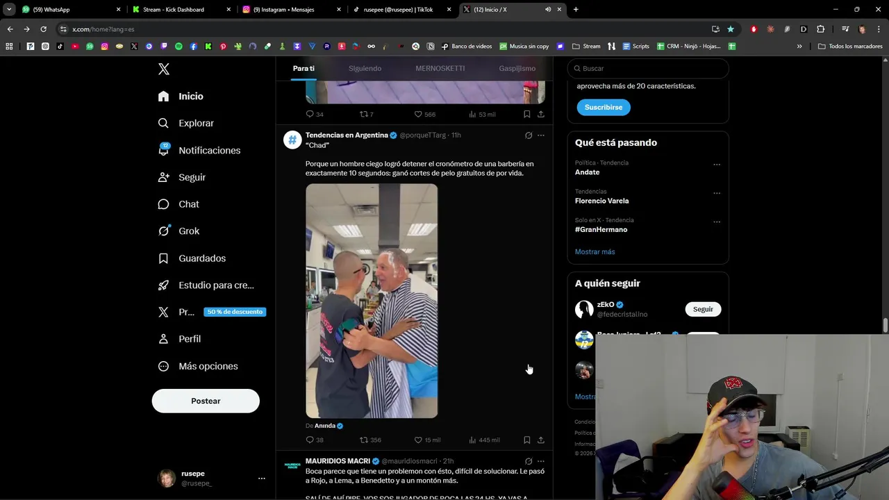The width and height of the screenshot is (889, 500).
Task: Open the #GranHermano trend
Action: [x=601, y=229]
